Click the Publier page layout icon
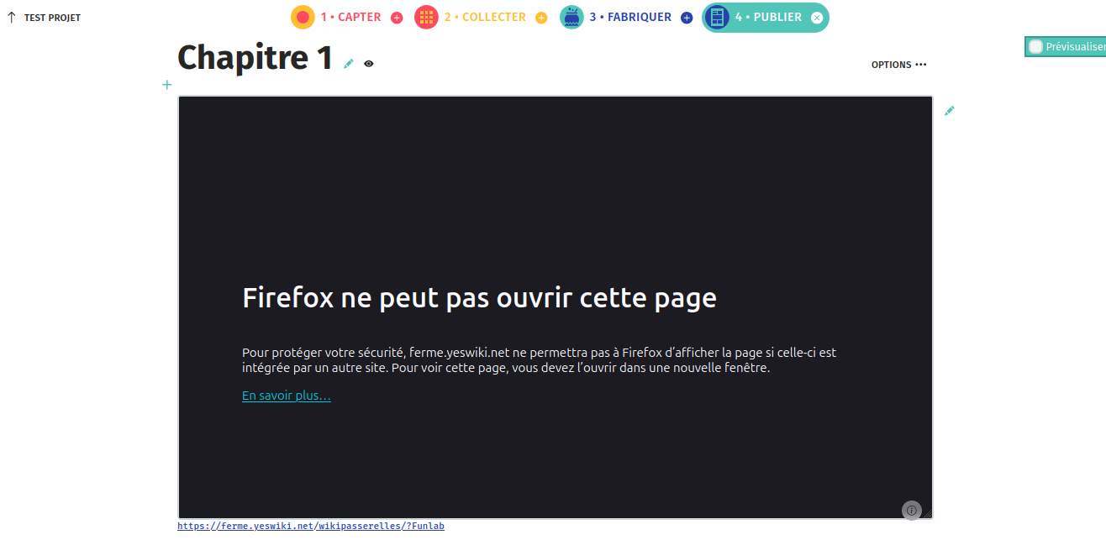Image resolution: width=1106 pixels, height=540 pixels. 717,17
